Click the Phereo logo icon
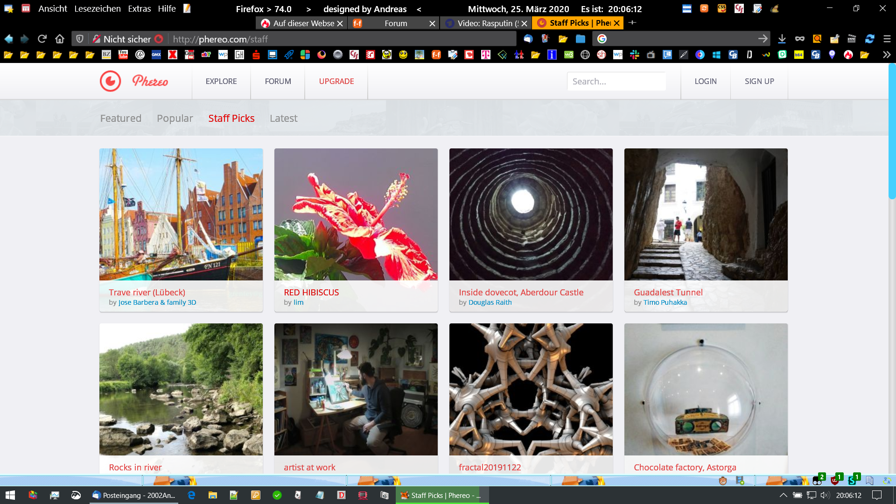Image resolution: width=896 pixels, height=504 pixels. 111,81
